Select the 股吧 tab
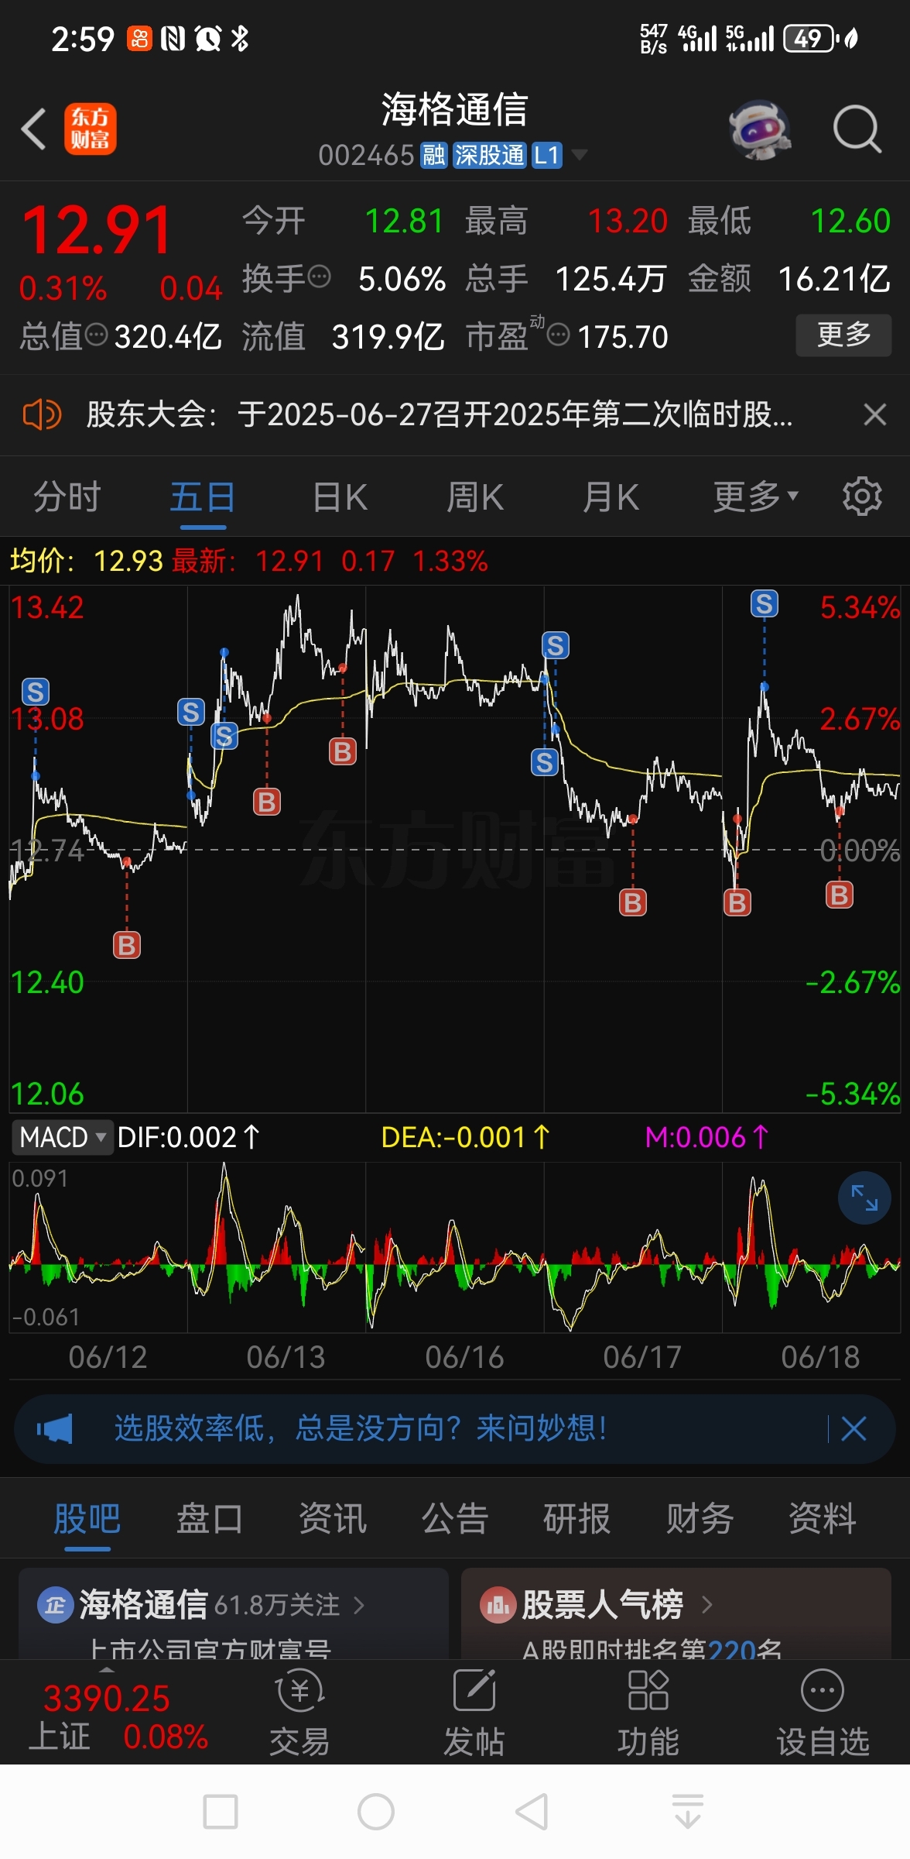 [x=87, y=1518]
